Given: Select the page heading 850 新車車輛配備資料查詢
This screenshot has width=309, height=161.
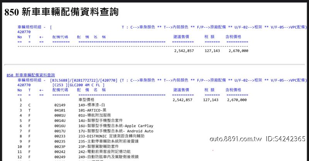Looking at the screenshot, I should click(x=61, y=12).
